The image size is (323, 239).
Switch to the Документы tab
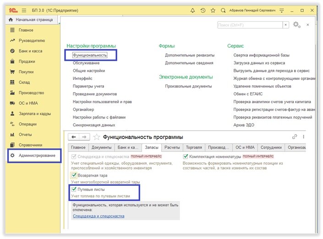pyautogui.click(x=101, y=147)
